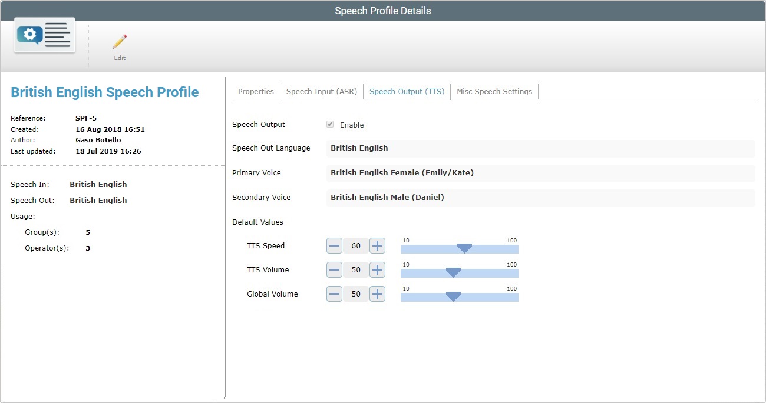Viewport: 766px width, 403px height.
Task: Click the Edit pencil icon
Action: 118,42
